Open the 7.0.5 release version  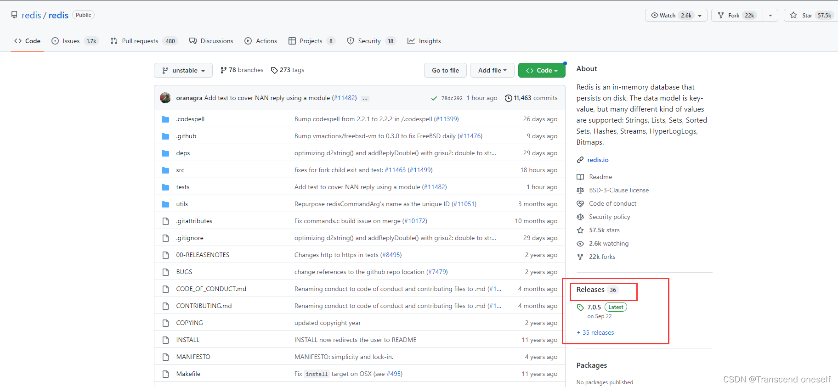coord(594,308)
